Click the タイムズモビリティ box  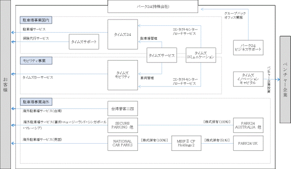pos(123,75)
